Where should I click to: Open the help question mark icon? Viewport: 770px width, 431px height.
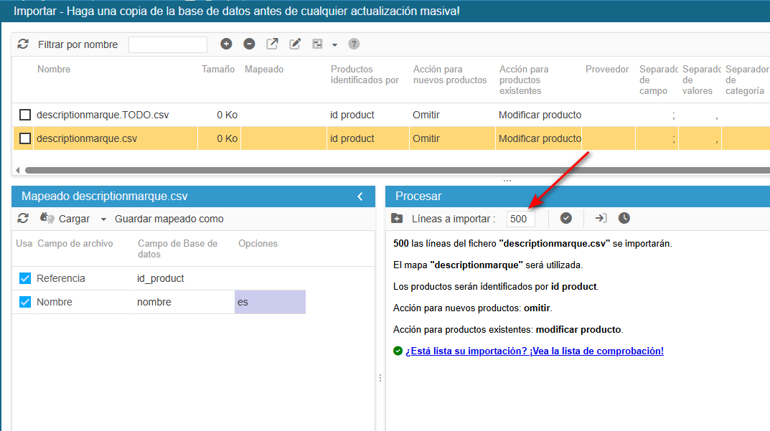pos(354,44)
